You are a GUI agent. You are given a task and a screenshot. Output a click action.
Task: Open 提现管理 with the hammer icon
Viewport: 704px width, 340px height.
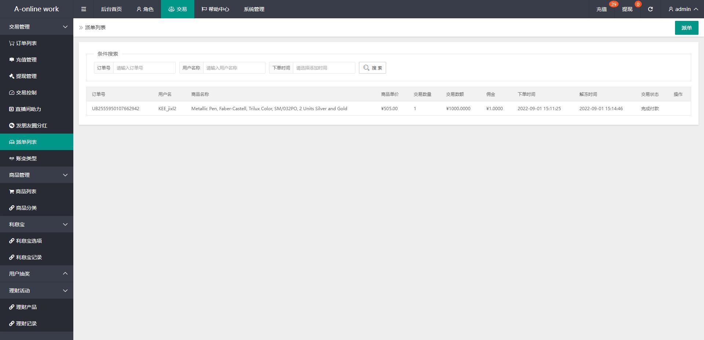tap(26, 76)
